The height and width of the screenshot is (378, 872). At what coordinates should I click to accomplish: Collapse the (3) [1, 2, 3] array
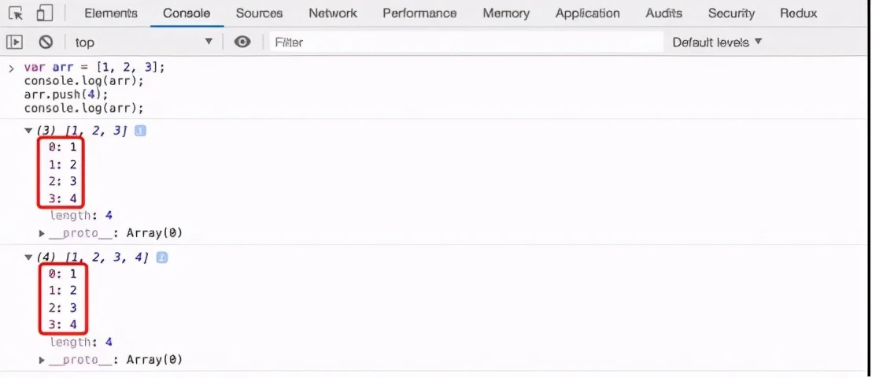pos(29,131)
